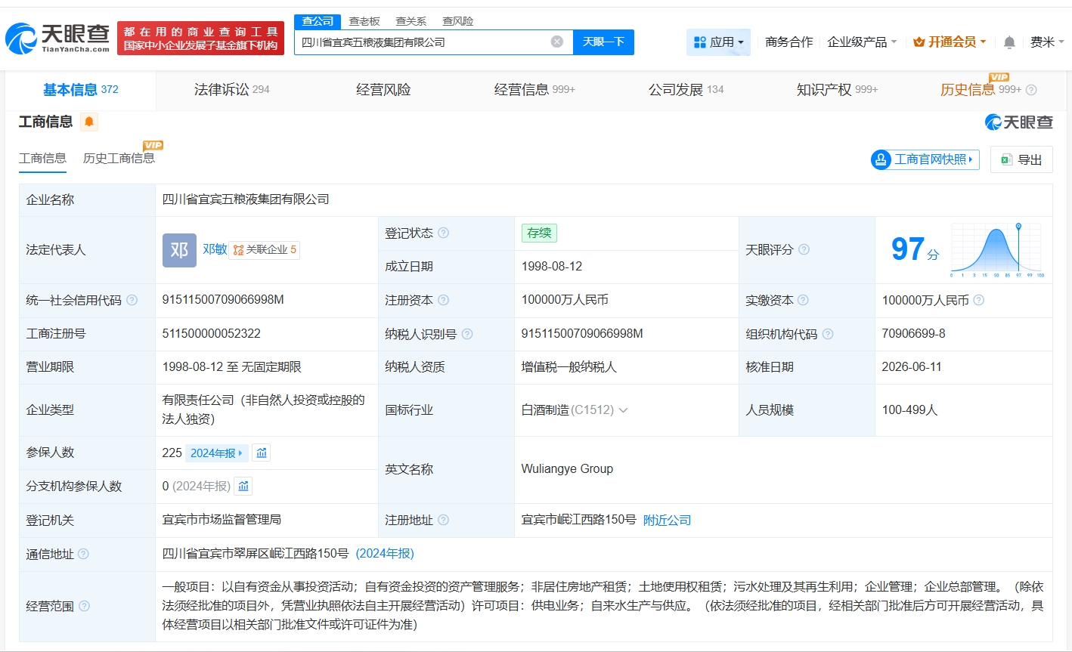Switch to the 查关系 search tab

tap(411, 21)
